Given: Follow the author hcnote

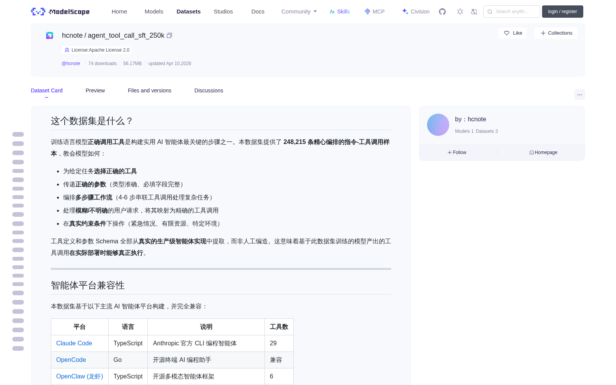Looking at the screenshot, I should (x=457, y=152).
